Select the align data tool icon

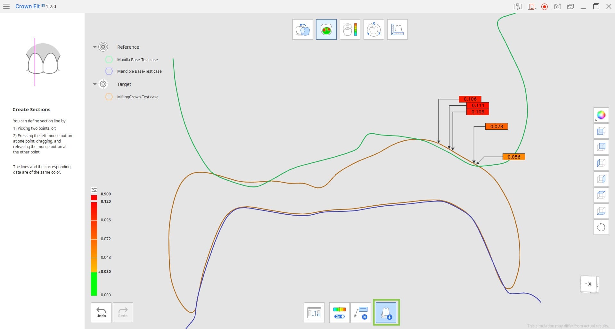pos(303,29)
